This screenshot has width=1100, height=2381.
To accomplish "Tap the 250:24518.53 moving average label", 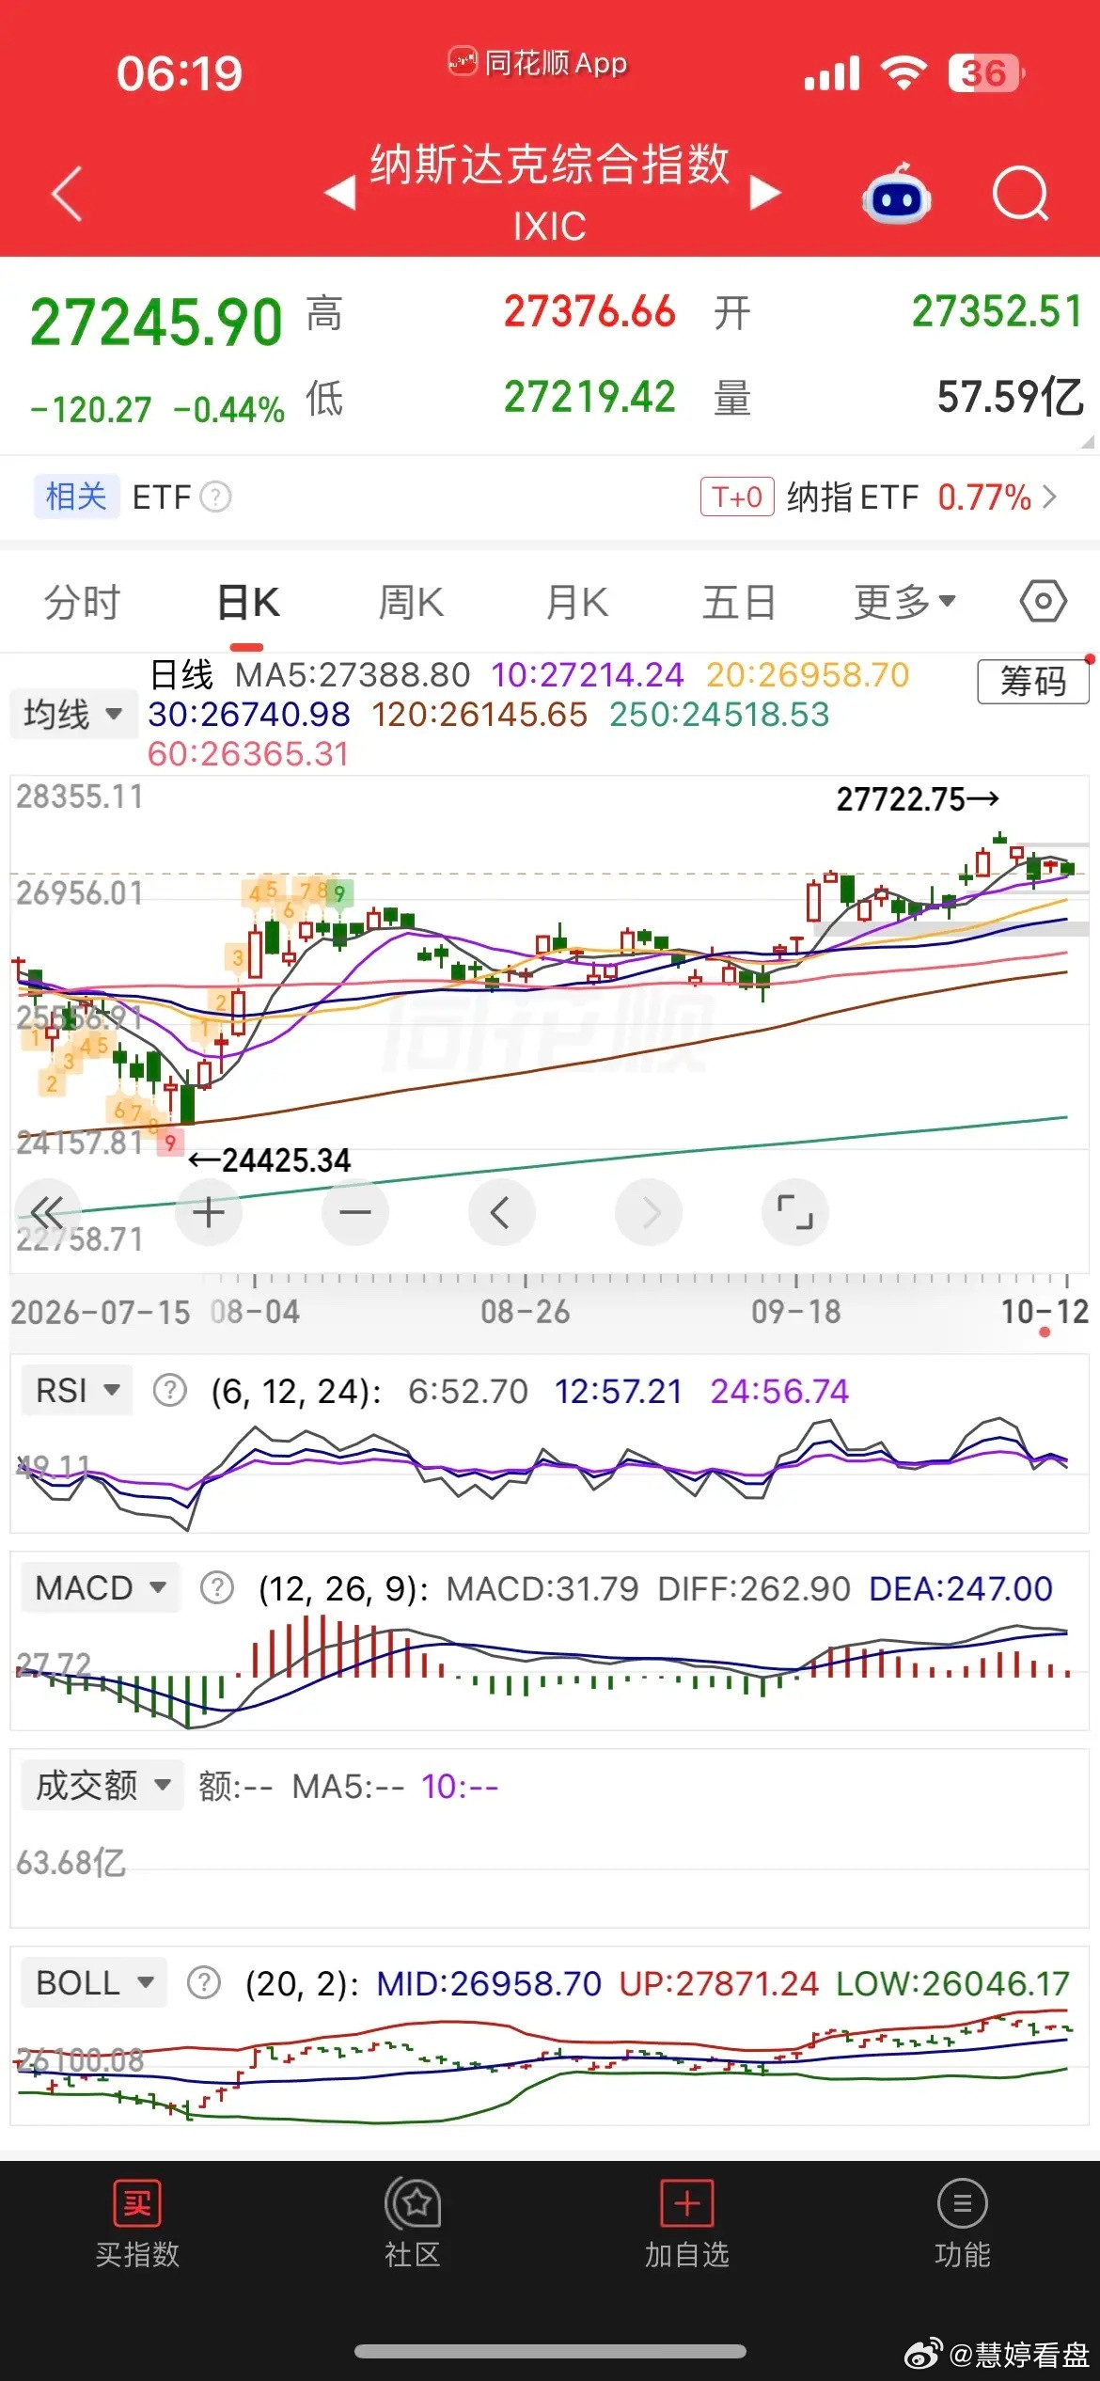I will click(719, 715).
